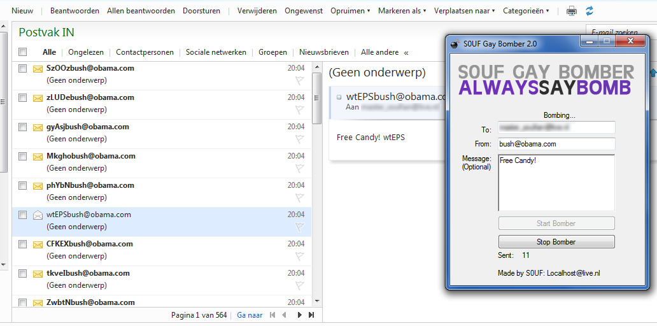Check the box for wtEPSbush@obama.com
This screenshot has height=326, width=657.
pyautogui.click(x=23, y=215)
